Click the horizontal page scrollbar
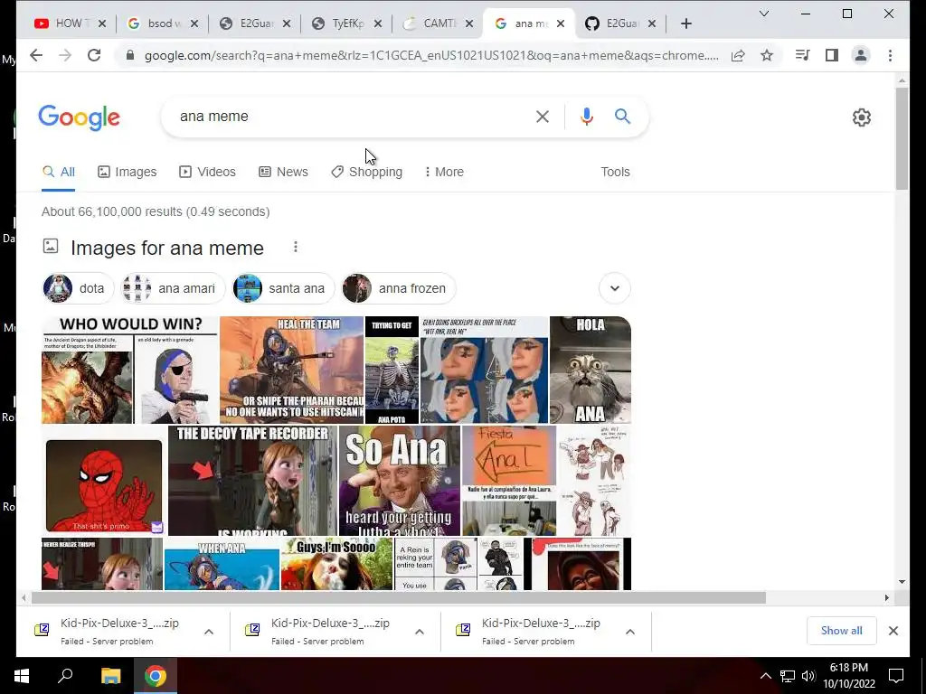This screenshot has width=926, height=694. [399, 598]
